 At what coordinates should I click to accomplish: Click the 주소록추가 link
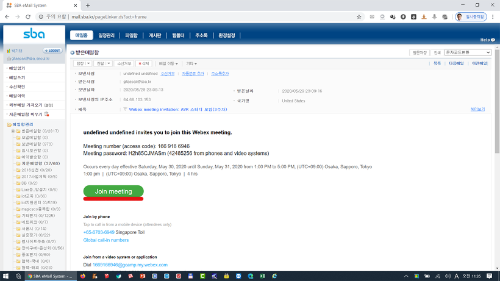tap(220, 74)
